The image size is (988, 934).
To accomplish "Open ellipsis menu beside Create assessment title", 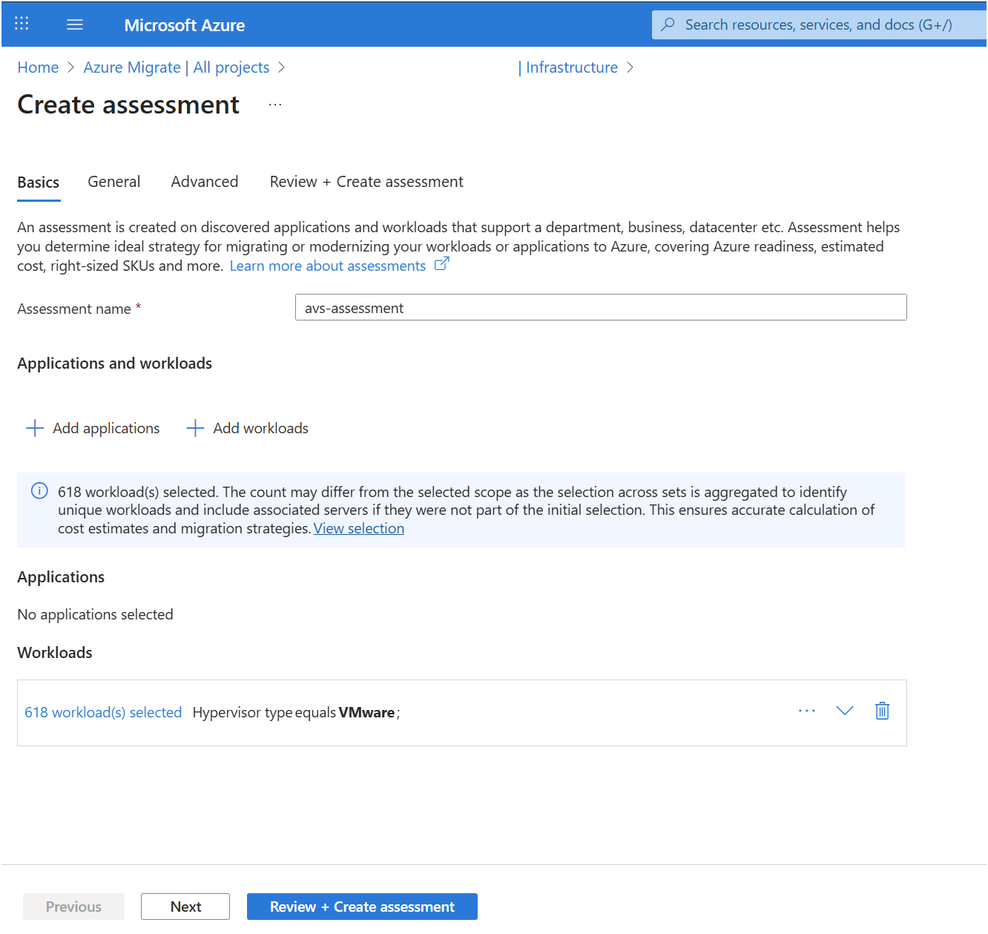I will 275,105.
